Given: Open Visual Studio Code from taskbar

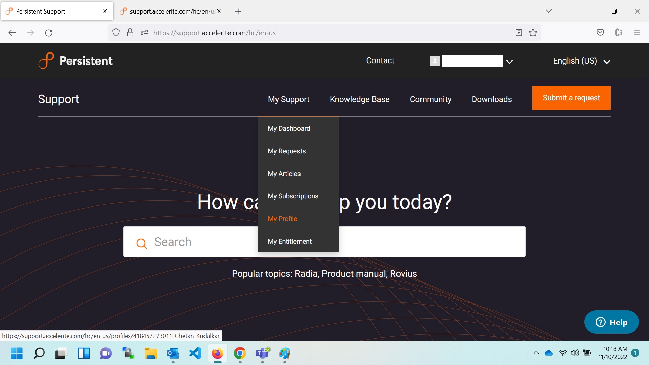Looking at the screenshot, I should point(195,353).
